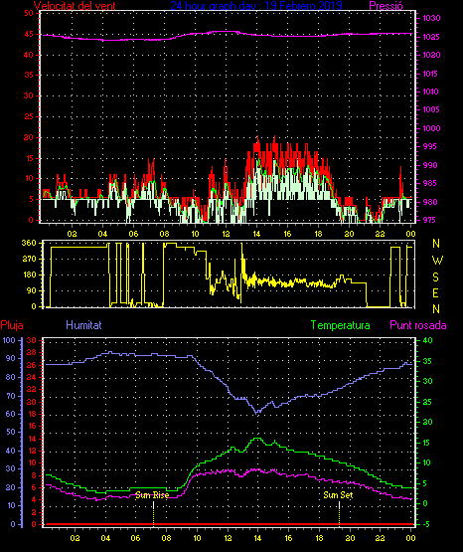The image size is (463, 552).
Task: Click the 995 pressure axis value
Action: [429, 146]
